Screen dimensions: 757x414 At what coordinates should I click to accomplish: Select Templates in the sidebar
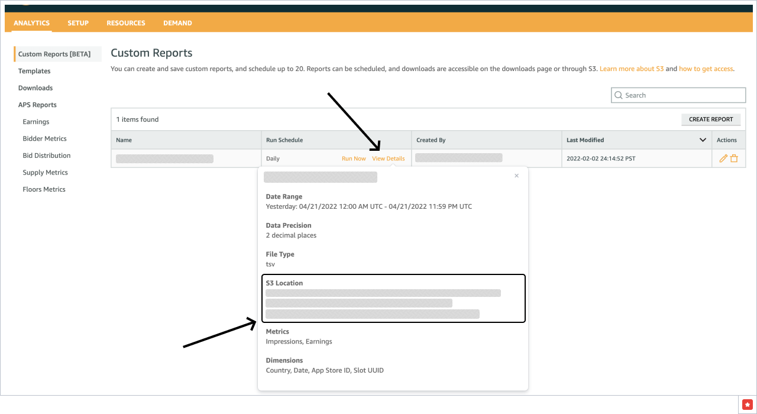tap(34, 71)
